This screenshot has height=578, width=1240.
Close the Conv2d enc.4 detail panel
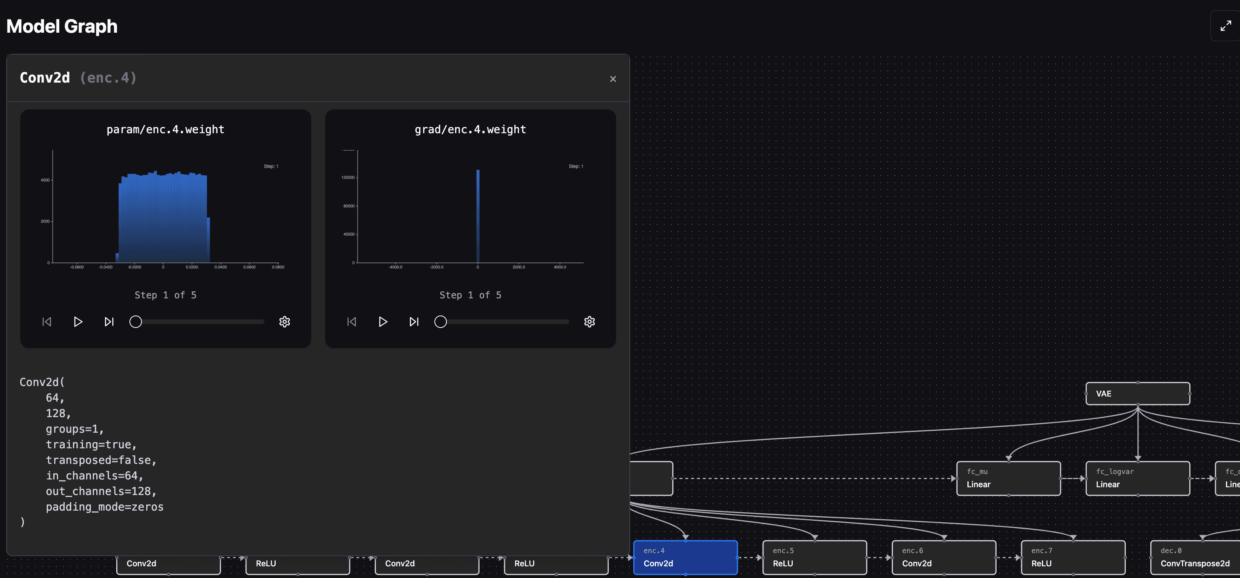coord(613,78)
